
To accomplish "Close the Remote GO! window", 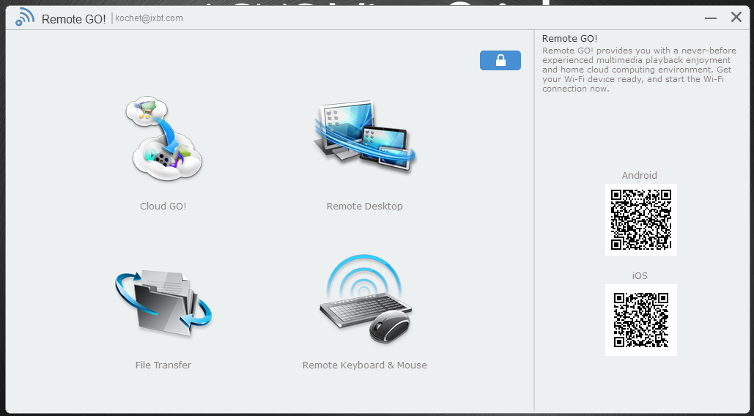I will click(736, 18).
